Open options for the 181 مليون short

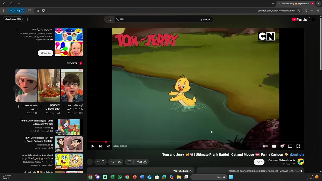coord(64,106)
